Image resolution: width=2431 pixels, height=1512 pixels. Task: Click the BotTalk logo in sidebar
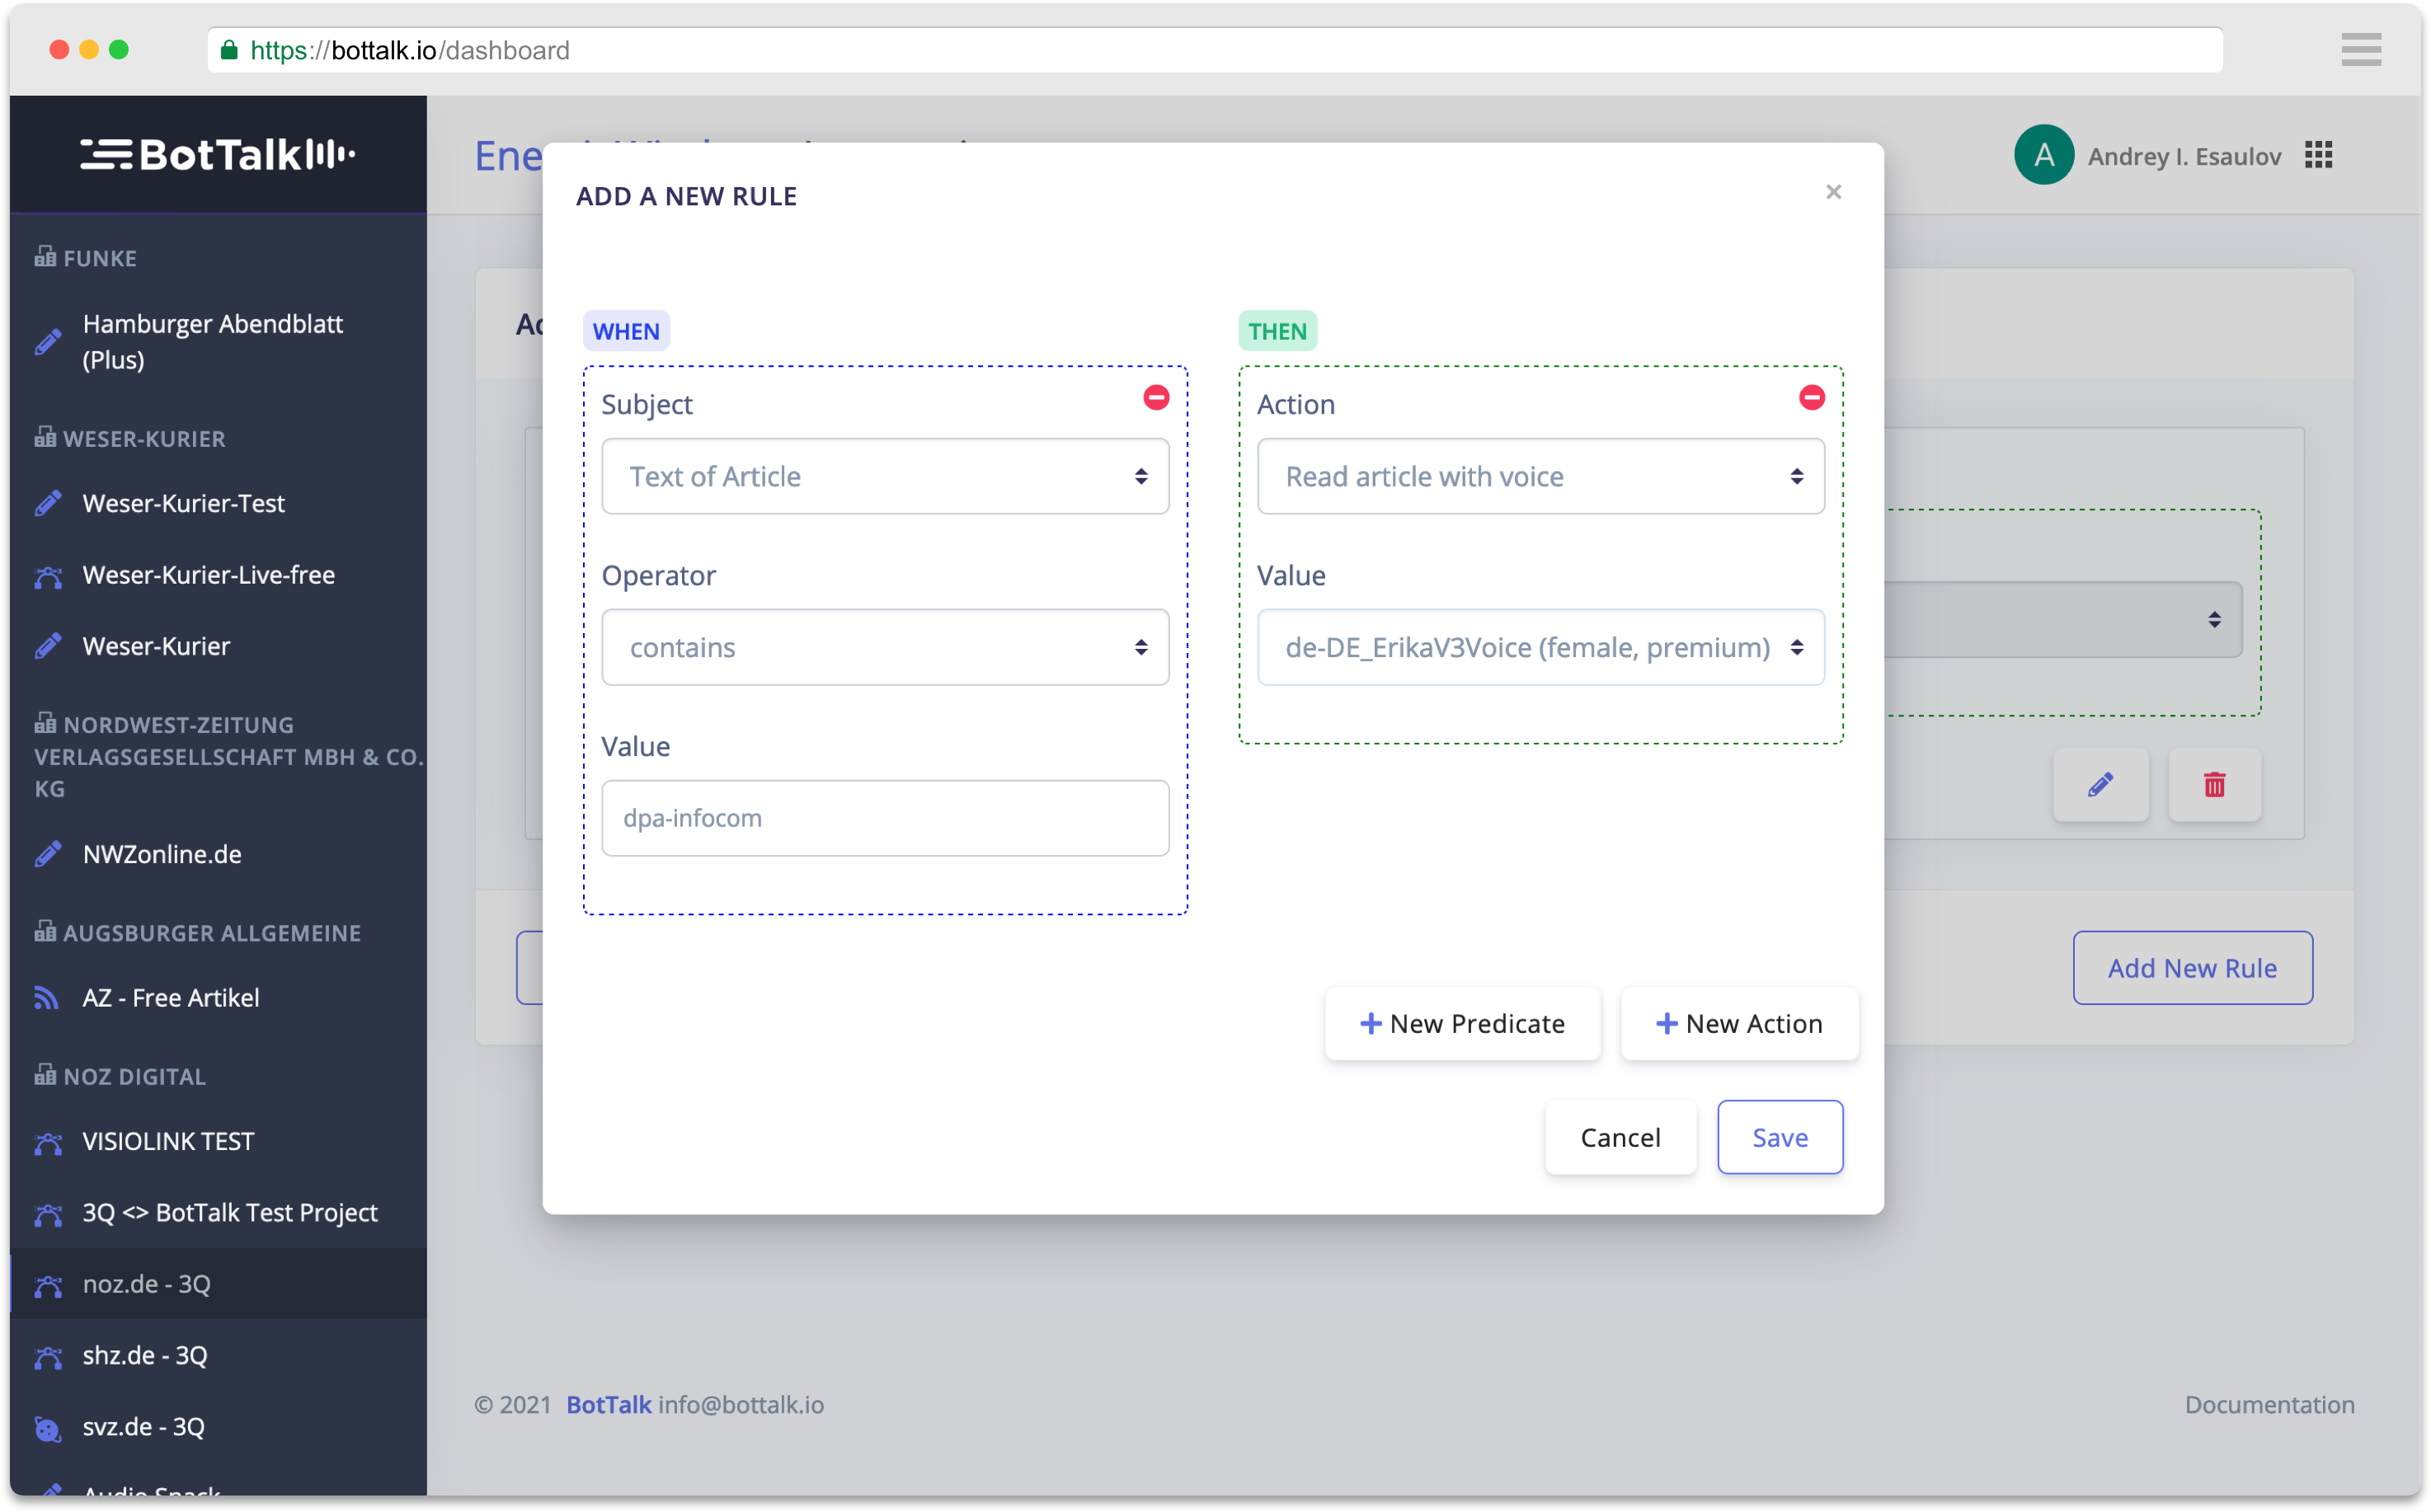tap(218, 155)
